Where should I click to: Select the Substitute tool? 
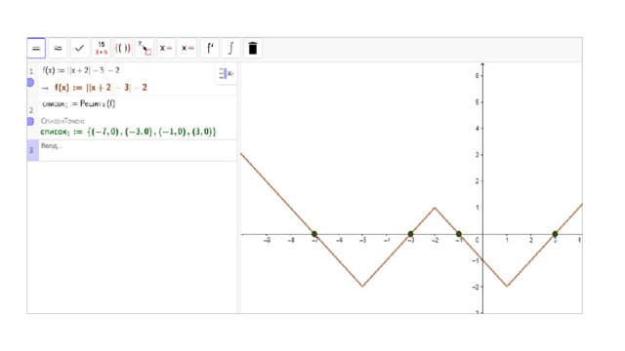click(145, 49)
